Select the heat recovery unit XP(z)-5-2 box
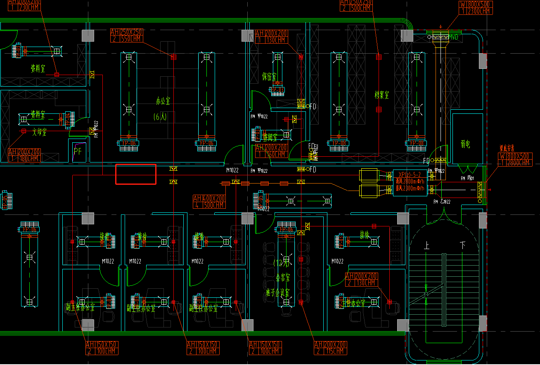This screenshot has height=365, width=540. point(410,183)
